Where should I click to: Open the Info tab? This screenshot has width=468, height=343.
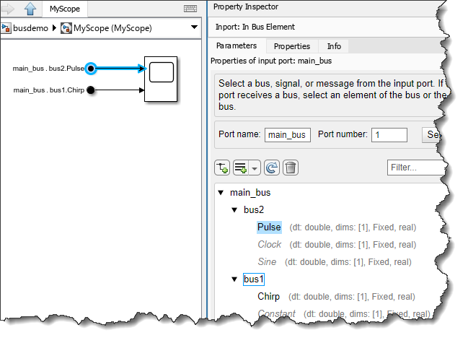click(334, 45)
